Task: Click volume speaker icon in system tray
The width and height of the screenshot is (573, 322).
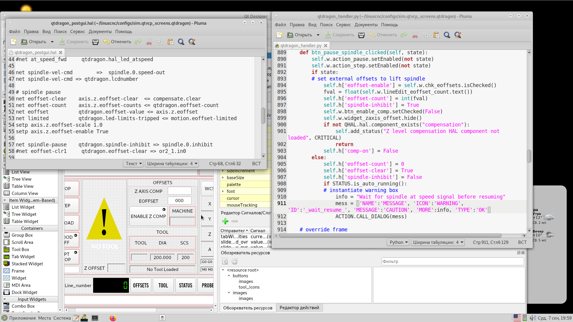Action: [532, 318]
